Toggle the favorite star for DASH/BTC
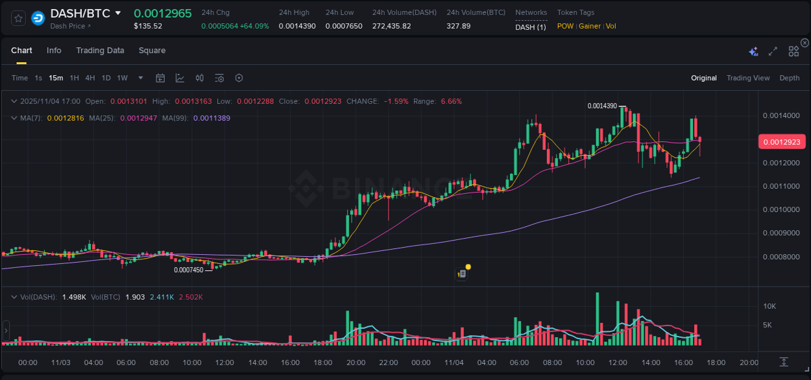This screenshot has width=811, height=380. [18, 18]
